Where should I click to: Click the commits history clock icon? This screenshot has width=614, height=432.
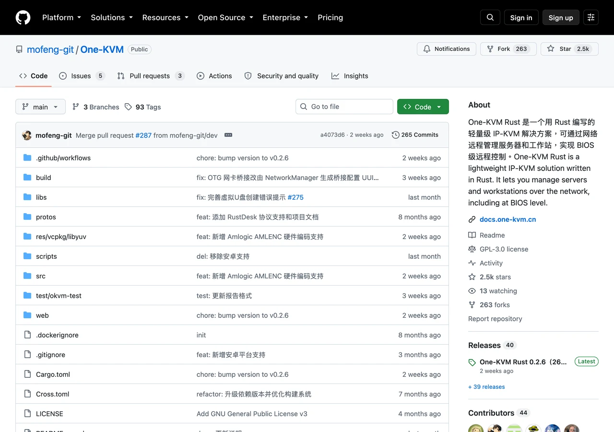point(396,135)
